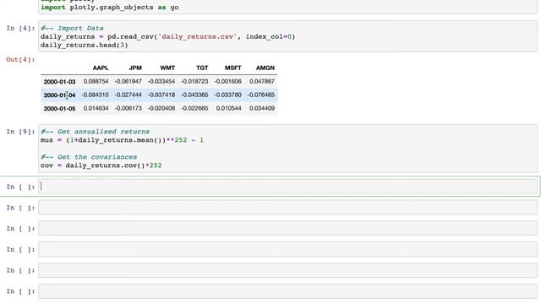Click the import plotly.graph_objects code cell
541x304 pixels.
coord(287,7)
